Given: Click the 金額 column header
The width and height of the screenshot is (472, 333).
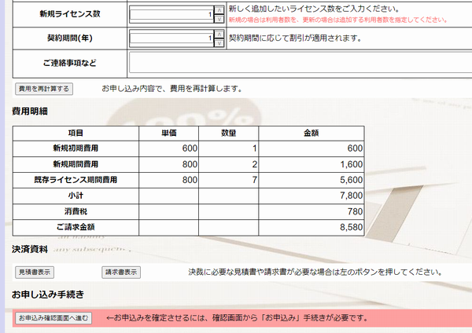Looking at the screenshot, I should pyautogui.click(x=311, y=133).
